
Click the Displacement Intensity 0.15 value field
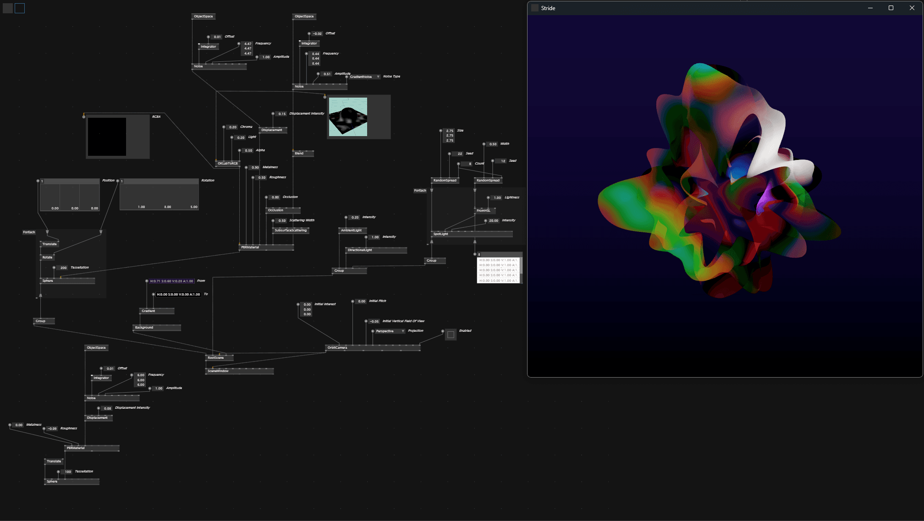click(x=281, y=114)
